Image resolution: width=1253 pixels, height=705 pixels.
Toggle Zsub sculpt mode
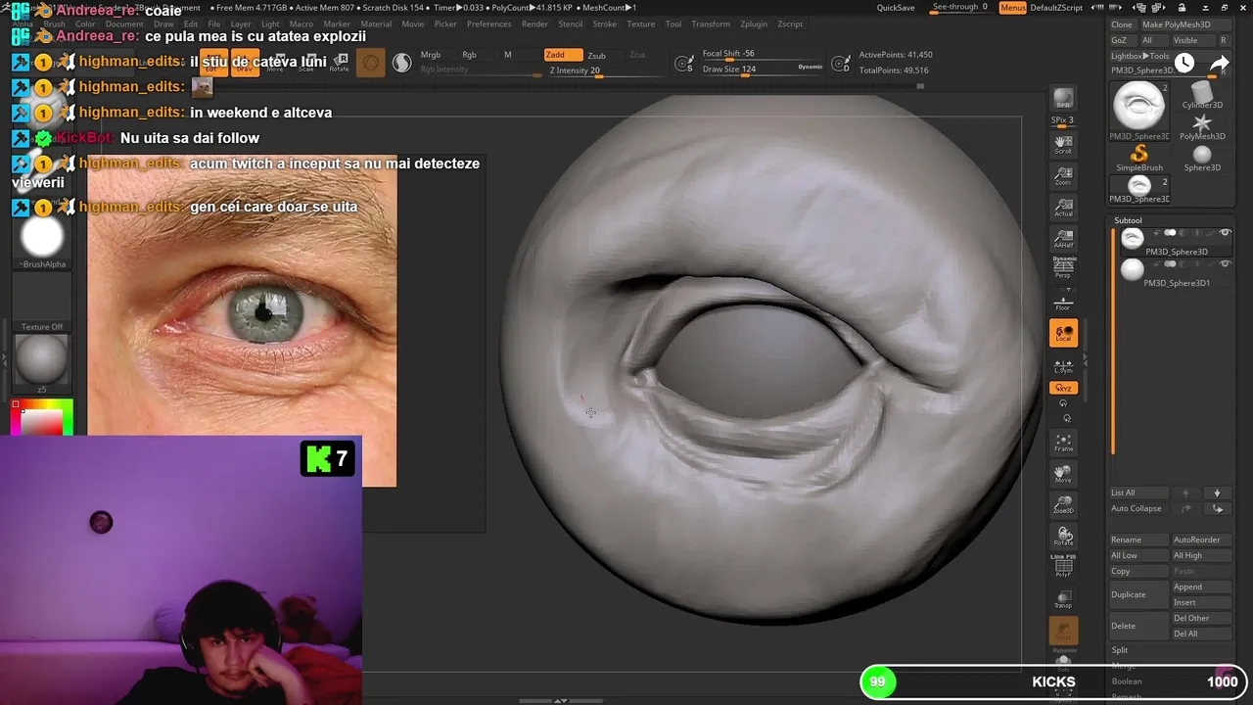tap(596, 56)
